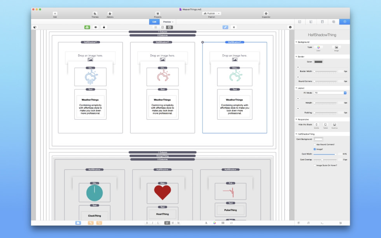
Task: Select the top 1 Column stack header
Action: pyautogui.click(x=163, y=32)
